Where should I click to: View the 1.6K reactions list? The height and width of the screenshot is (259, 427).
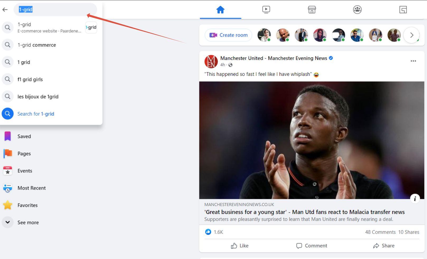[218, 232]
